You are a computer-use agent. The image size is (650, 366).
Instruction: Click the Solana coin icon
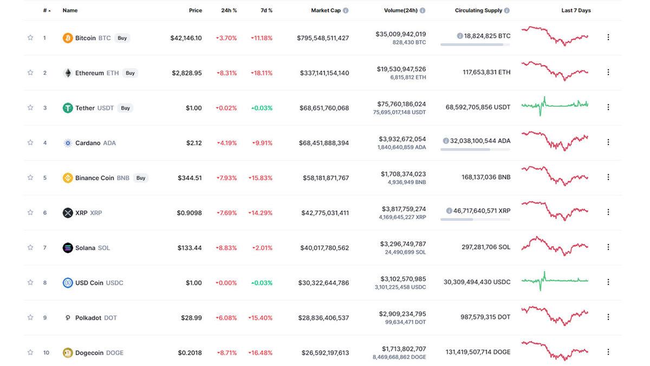coord(67,247)
